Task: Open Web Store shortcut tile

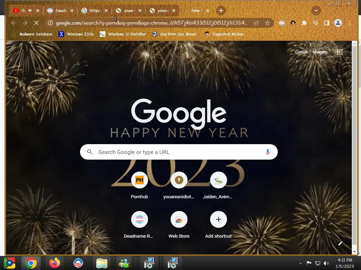Action: coord(179,225)
